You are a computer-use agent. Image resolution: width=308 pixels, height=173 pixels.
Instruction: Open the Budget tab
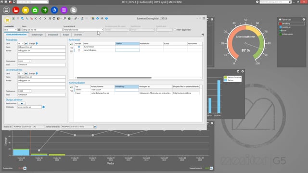(x=66, y=35)
